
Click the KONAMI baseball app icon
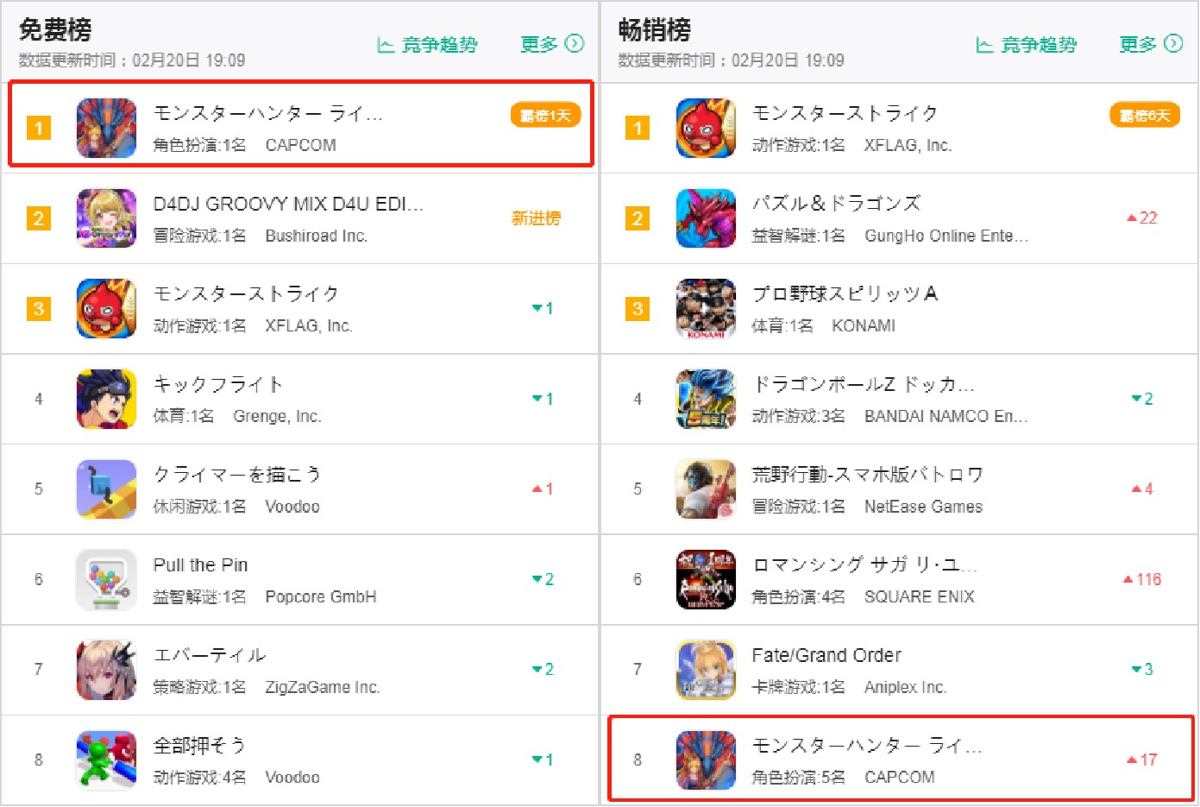point(706,309)
